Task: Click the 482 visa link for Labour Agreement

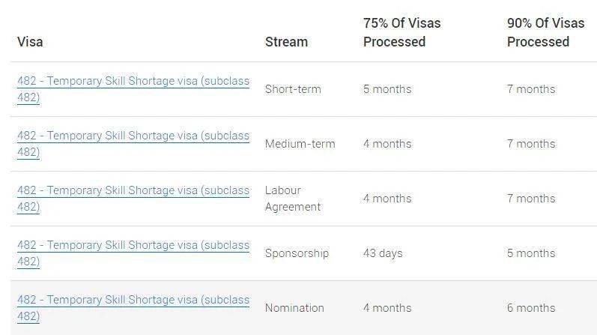Action: (133, 190)
